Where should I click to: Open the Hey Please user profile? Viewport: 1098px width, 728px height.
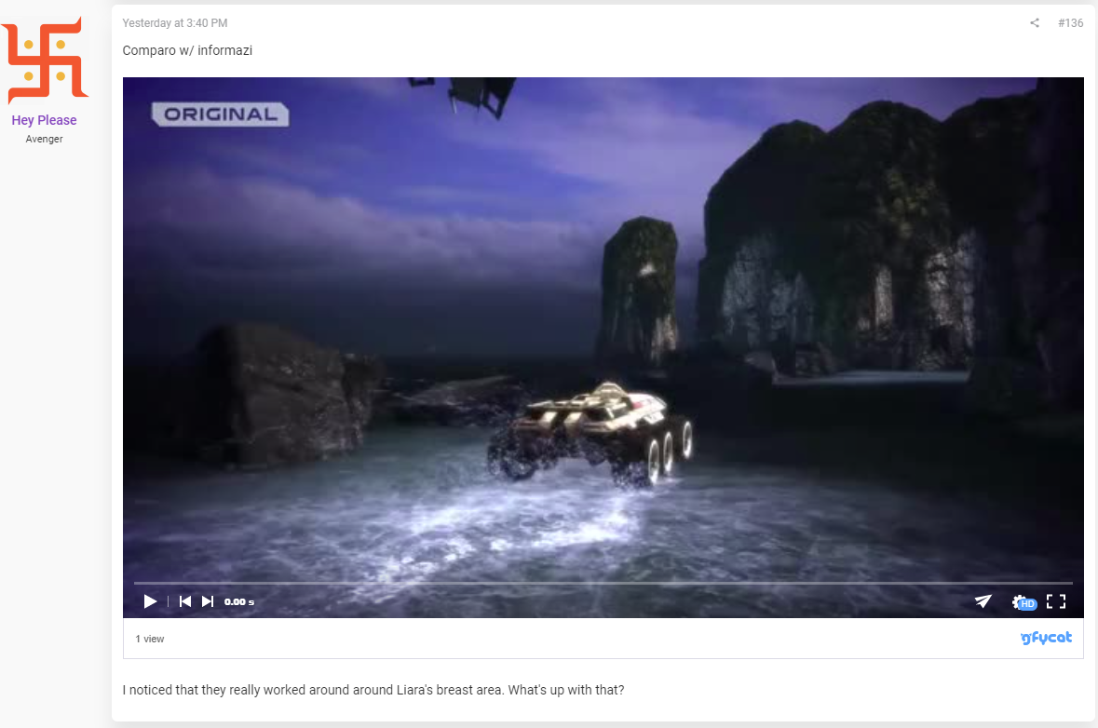(44, 120)
